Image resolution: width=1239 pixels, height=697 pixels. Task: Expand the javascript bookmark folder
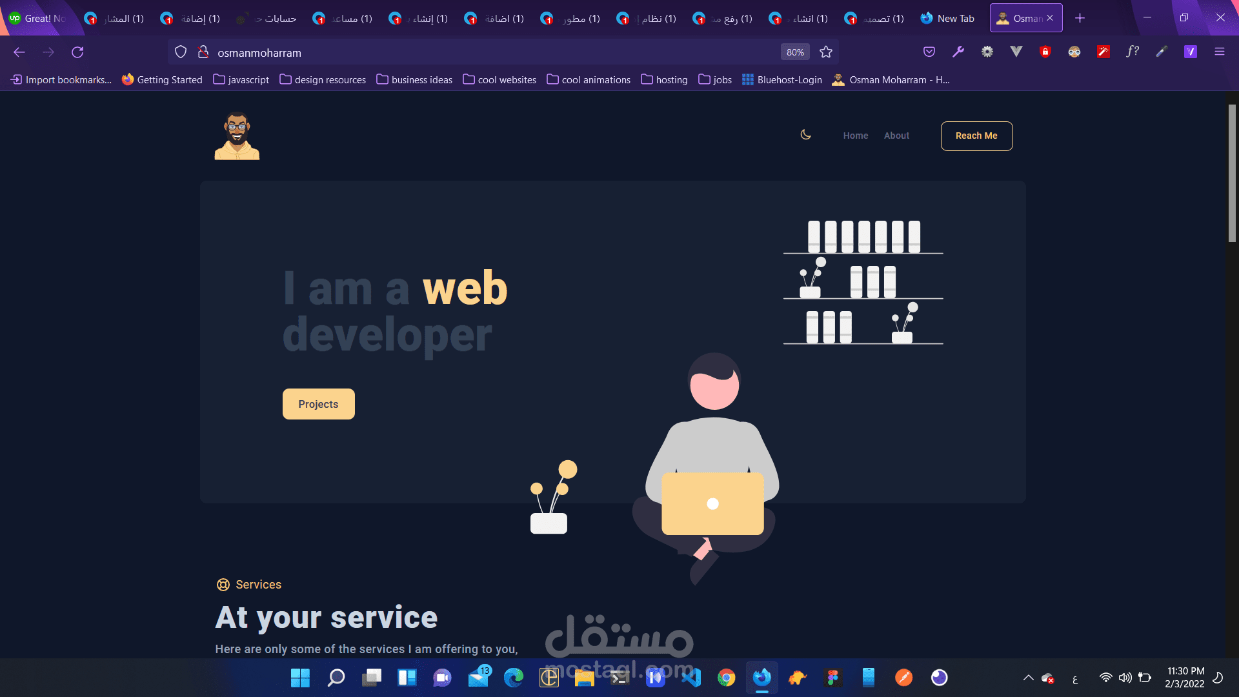[241, 79]
